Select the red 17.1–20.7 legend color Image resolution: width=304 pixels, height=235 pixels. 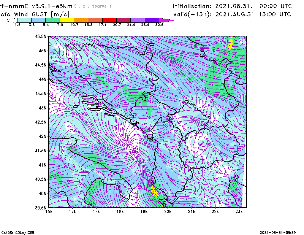click(109, 20)
